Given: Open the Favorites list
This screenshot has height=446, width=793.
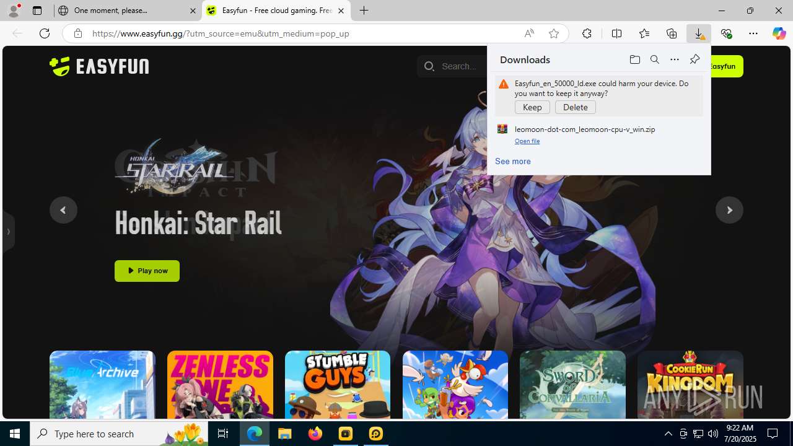Looking at the screenshot, I should point(644,33).
